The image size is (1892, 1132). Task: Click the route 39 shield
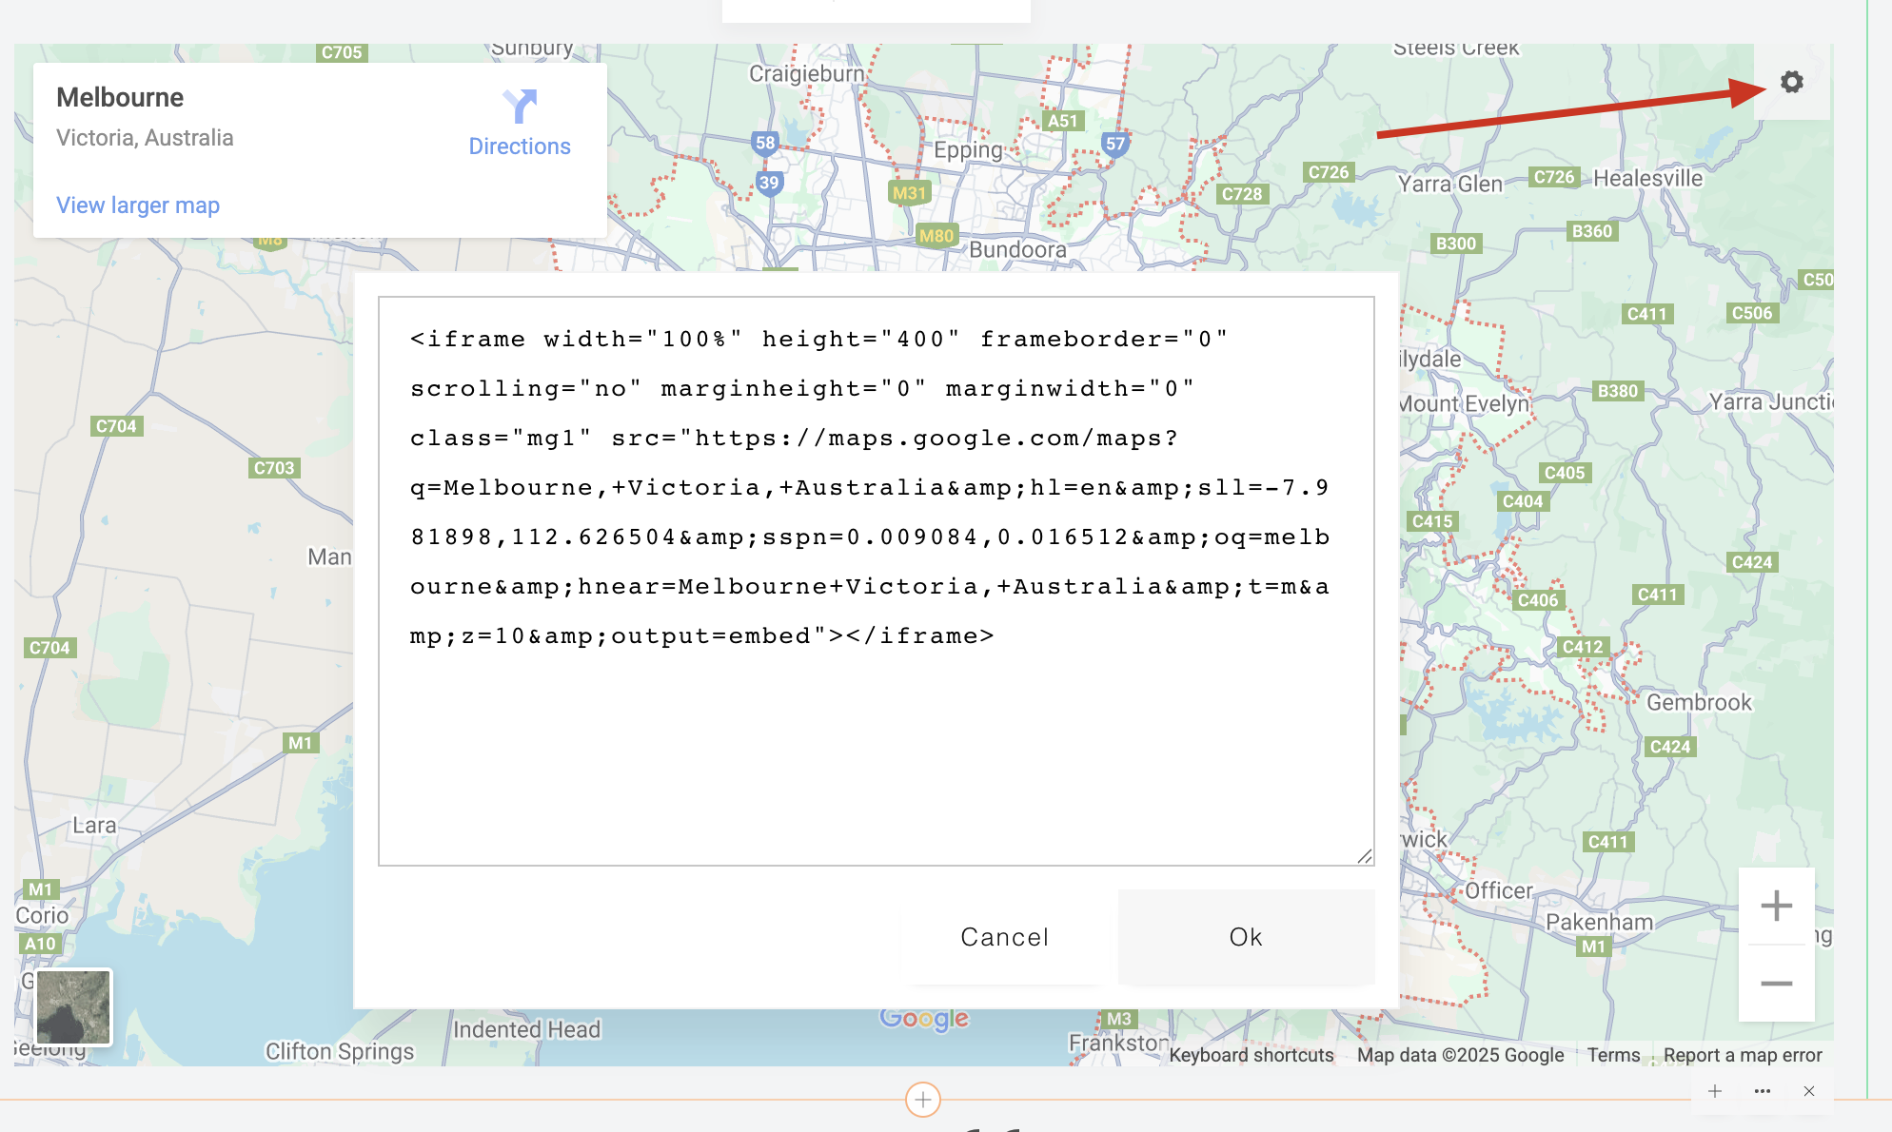tap(769, 183)
